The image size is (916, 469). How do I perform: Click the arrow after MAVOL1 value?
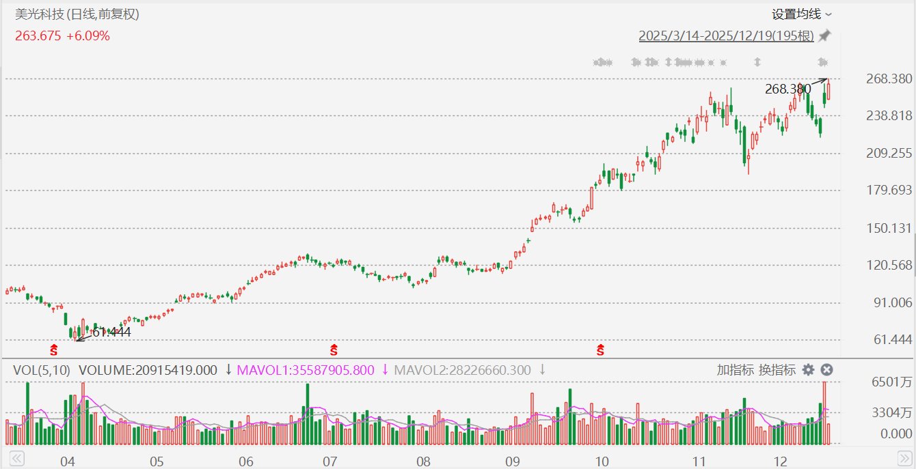385,370
